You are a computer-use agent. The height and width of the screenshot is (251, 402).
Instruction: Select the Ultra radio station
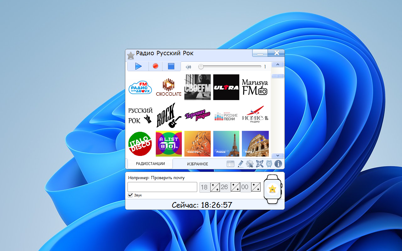(226, 87)
